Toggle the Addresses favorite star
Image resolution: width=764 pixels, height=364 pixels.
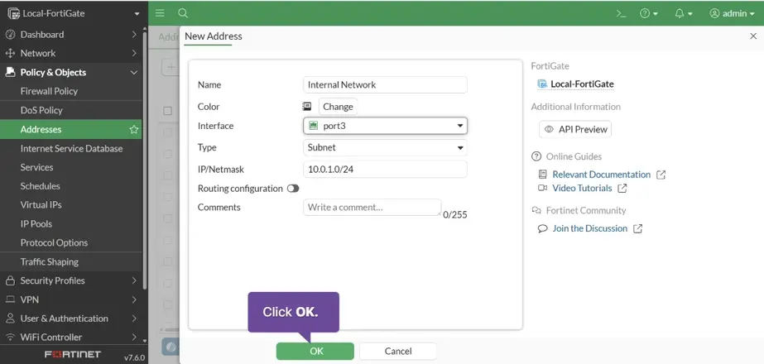(133, 129)
